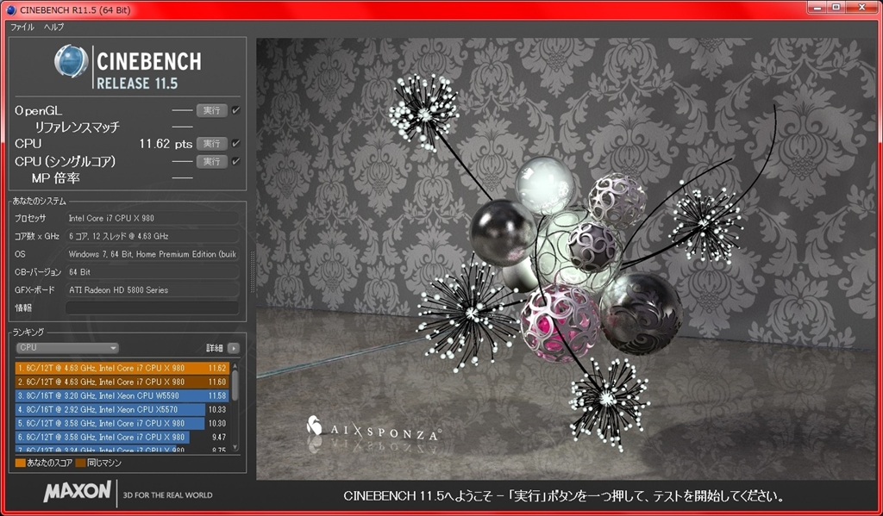Select ranking entry 1 with score 11.62
The height and width of the screenshot is (516, 883).
[x=122, y=368]
